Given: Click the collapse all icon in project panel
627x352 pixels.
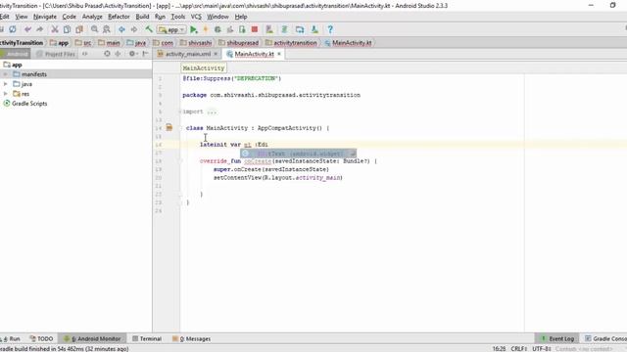Looking at the screenshot, I should click(x=118, y=54).
